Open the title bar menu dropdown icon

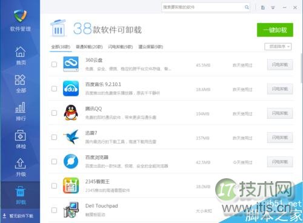[x=273, y=7]
